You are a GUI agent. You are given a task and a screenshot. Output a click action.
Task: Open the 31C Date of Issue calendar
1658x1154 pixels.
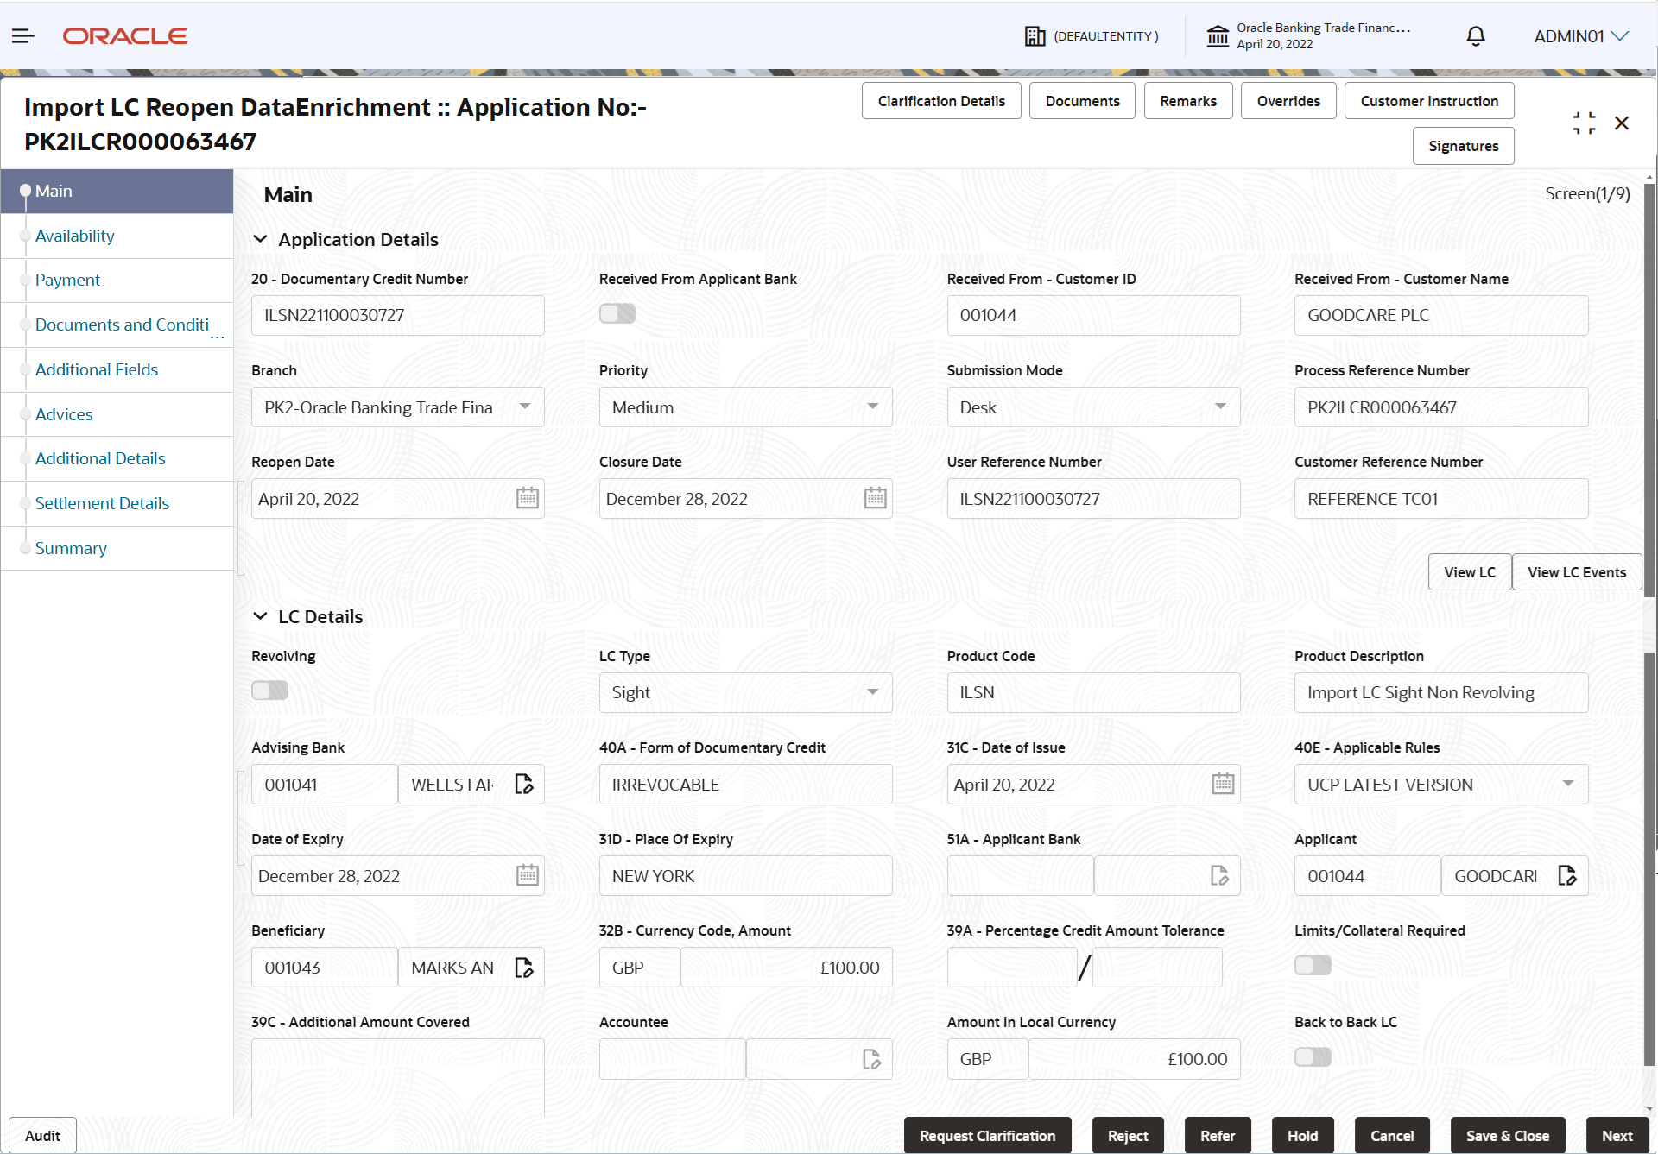(1223, 784)
